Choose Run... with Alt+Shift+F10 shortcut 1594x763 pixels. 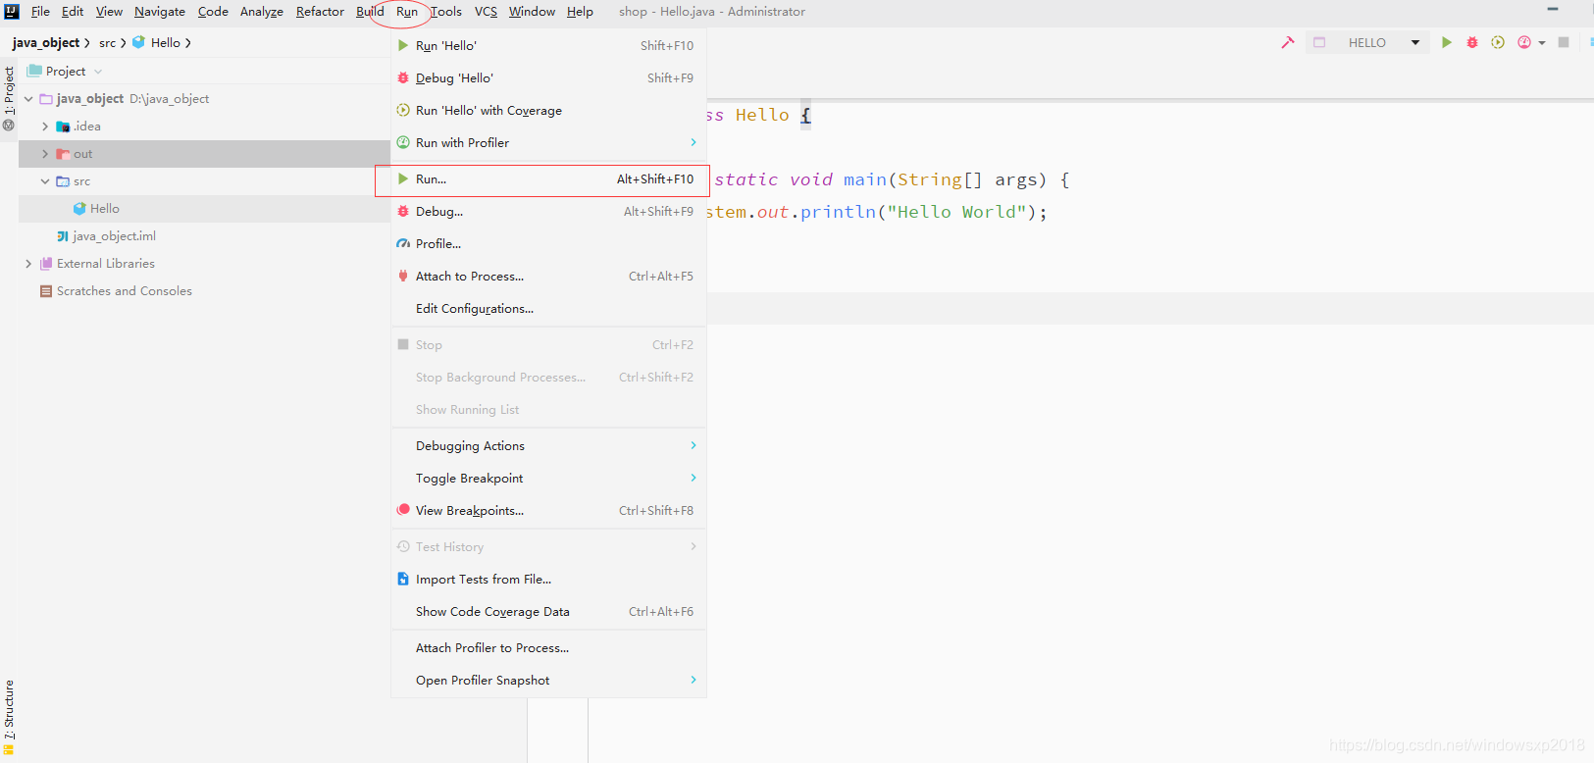pyautogui.click(x=548, y=179)
